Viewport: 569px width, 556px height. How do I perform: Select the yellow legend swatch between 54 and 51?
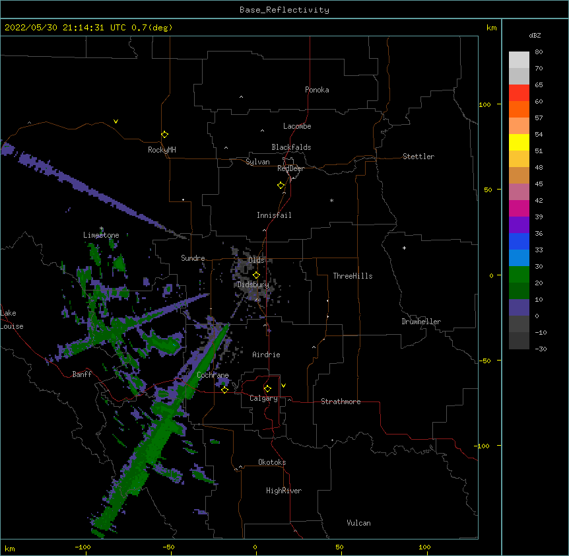click(x=519, y=142)
